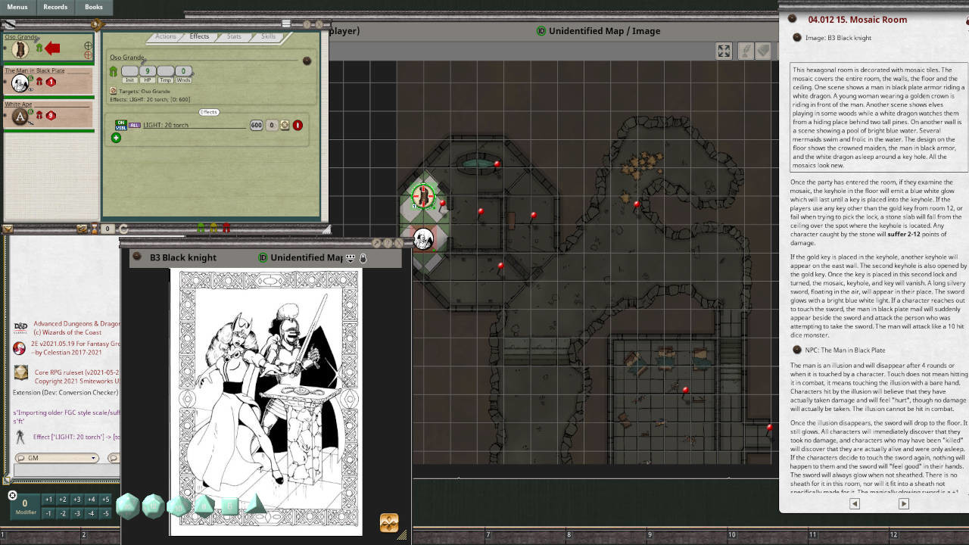969x545 pixels.
Task: Expand the Oso Grande header in Effects panel
Action: pos(307,61)
